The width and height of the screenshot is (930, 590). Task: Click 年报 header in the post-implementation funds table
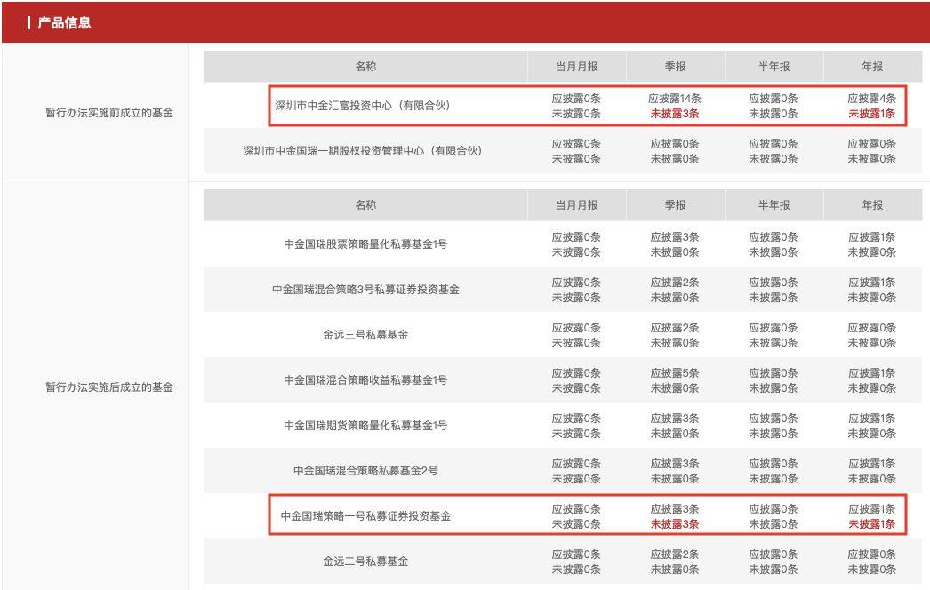(x=872, y=205)
